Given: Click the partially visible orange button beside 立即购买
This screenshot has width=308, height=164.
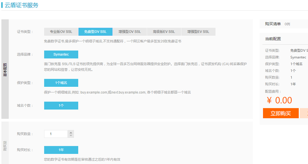Looking at the screenshot, I should pyautogui.click(x=304, y=113).
